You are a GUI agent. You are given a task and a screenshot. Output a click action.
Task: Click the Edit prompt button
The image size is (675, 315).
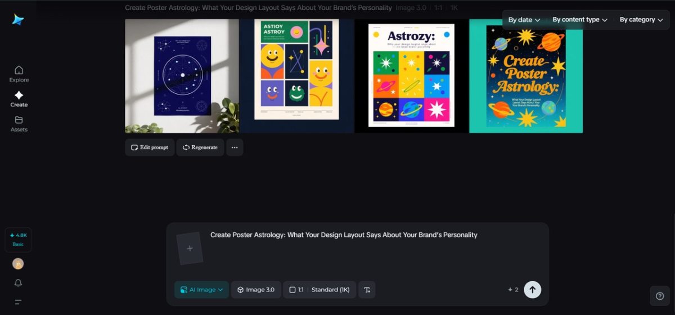point(150,147)
